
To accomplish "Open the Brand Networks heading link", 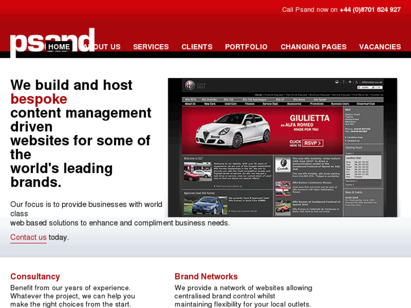I will [206, 276].
